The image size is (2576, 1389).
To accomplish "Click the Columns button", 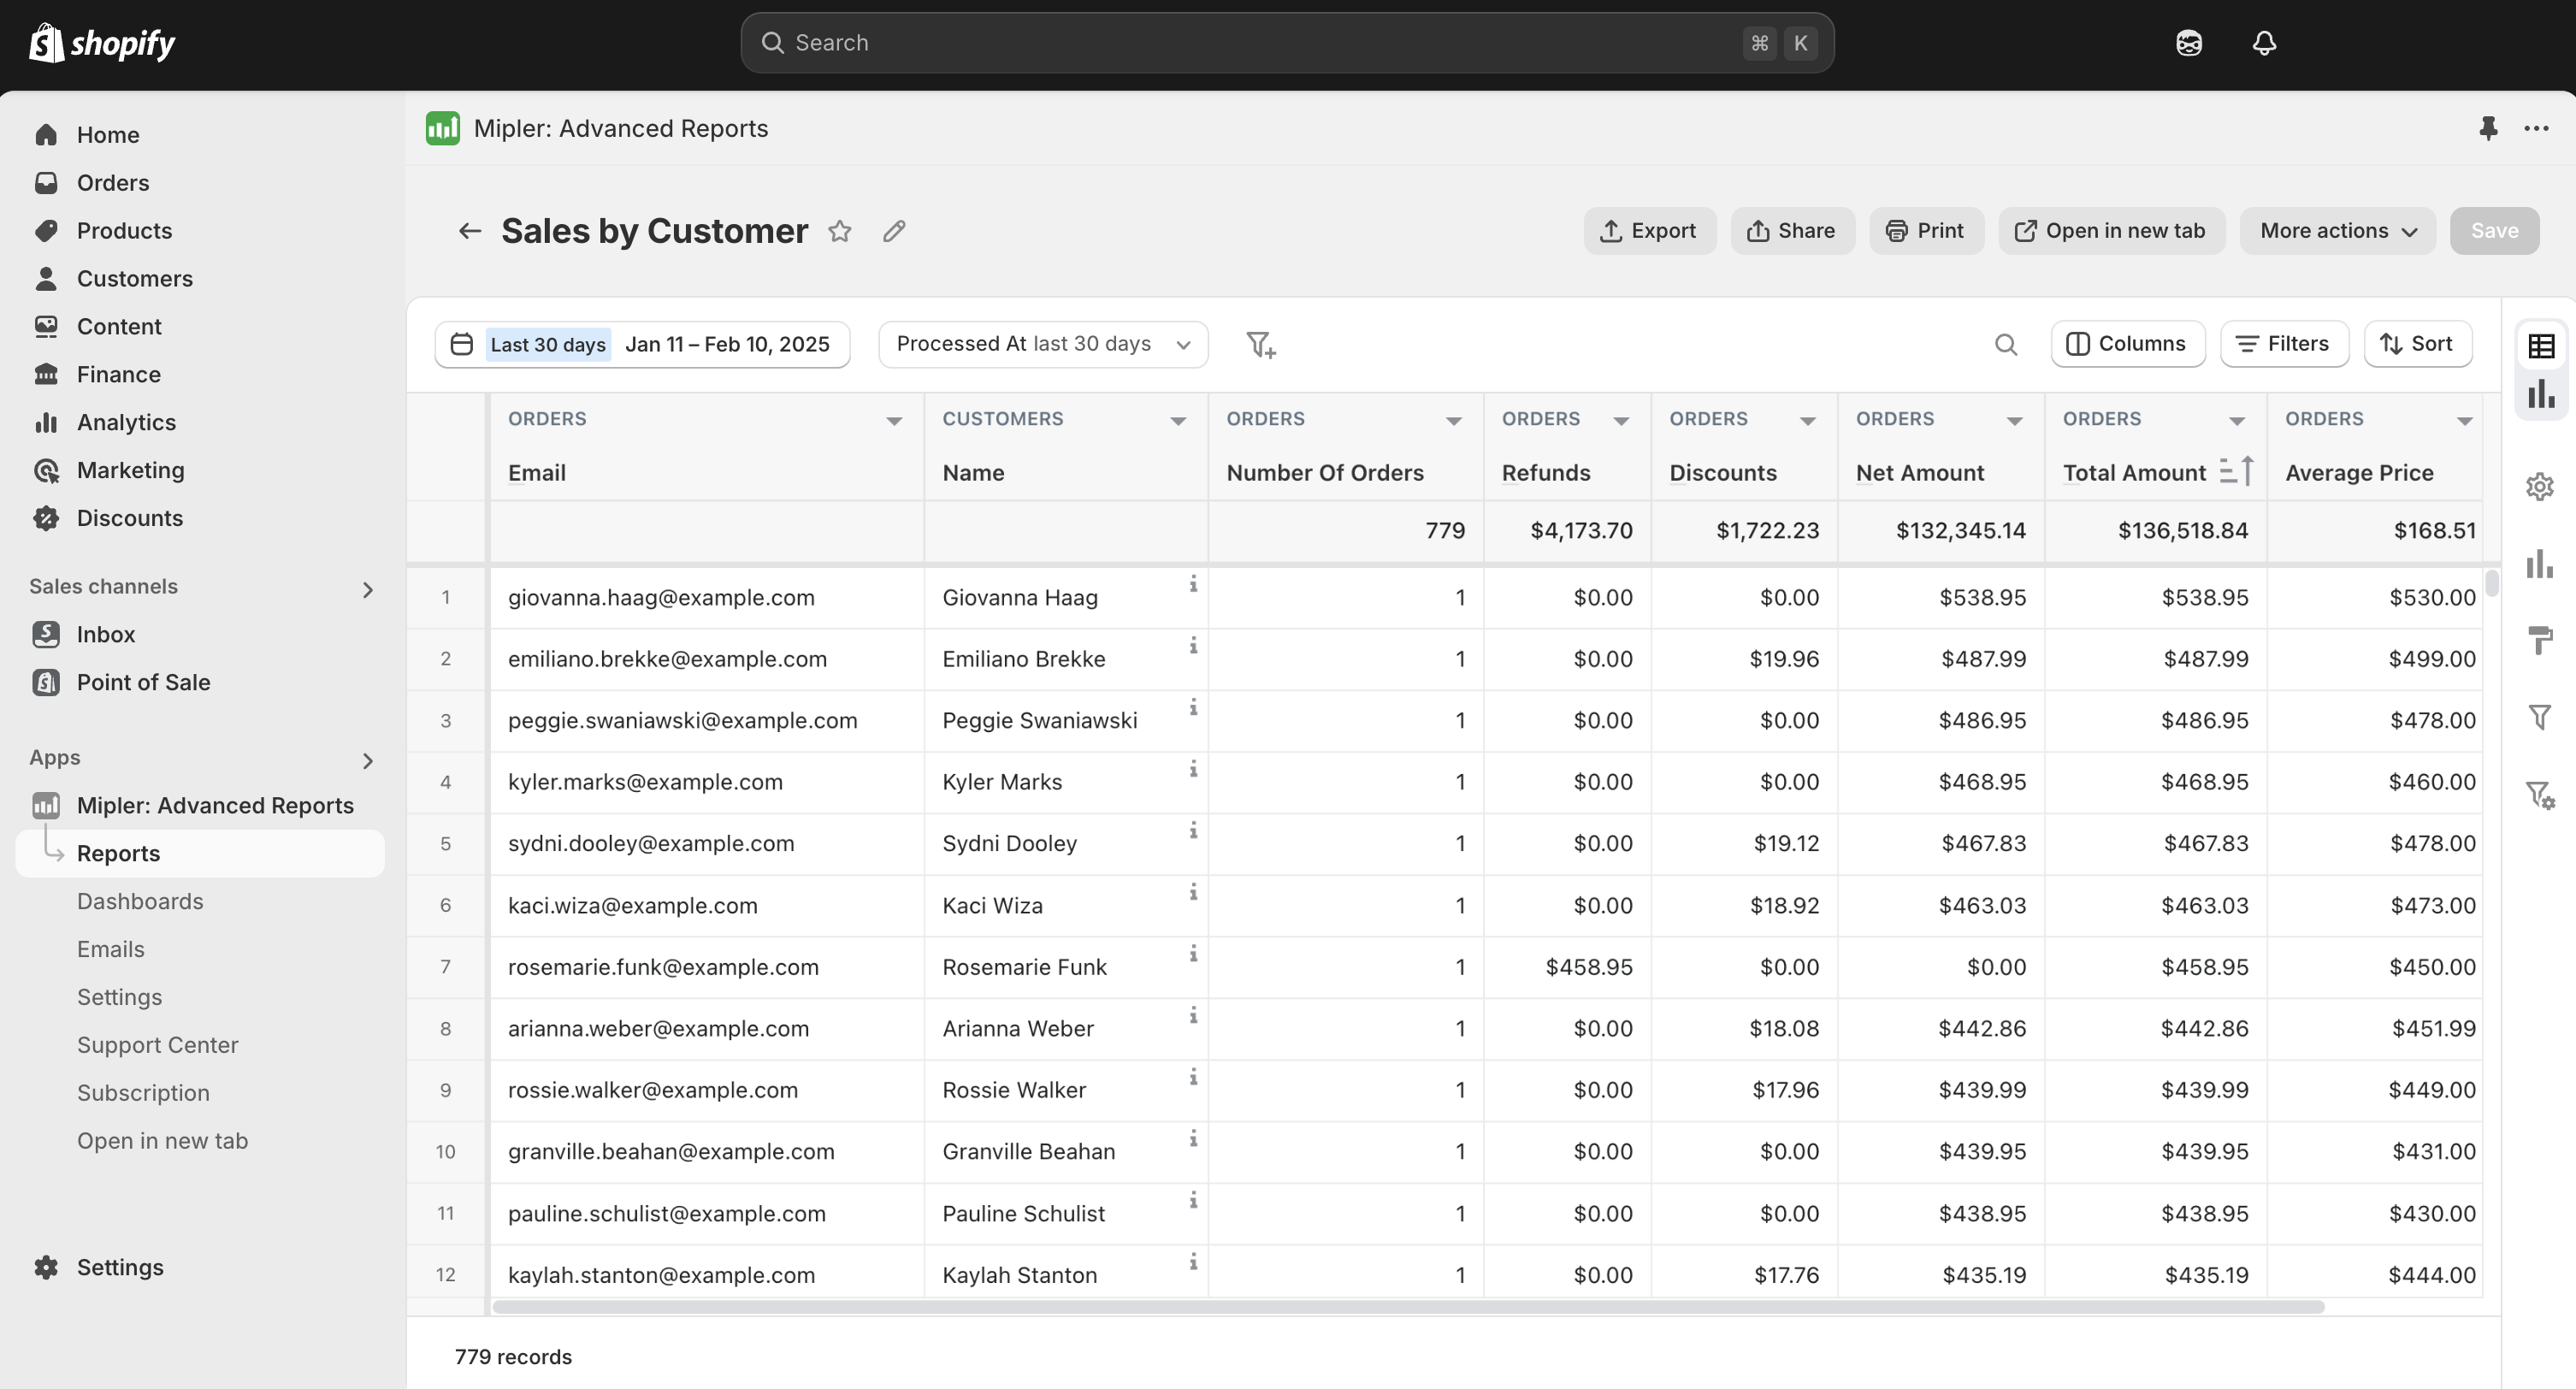I will (2127, 344).
